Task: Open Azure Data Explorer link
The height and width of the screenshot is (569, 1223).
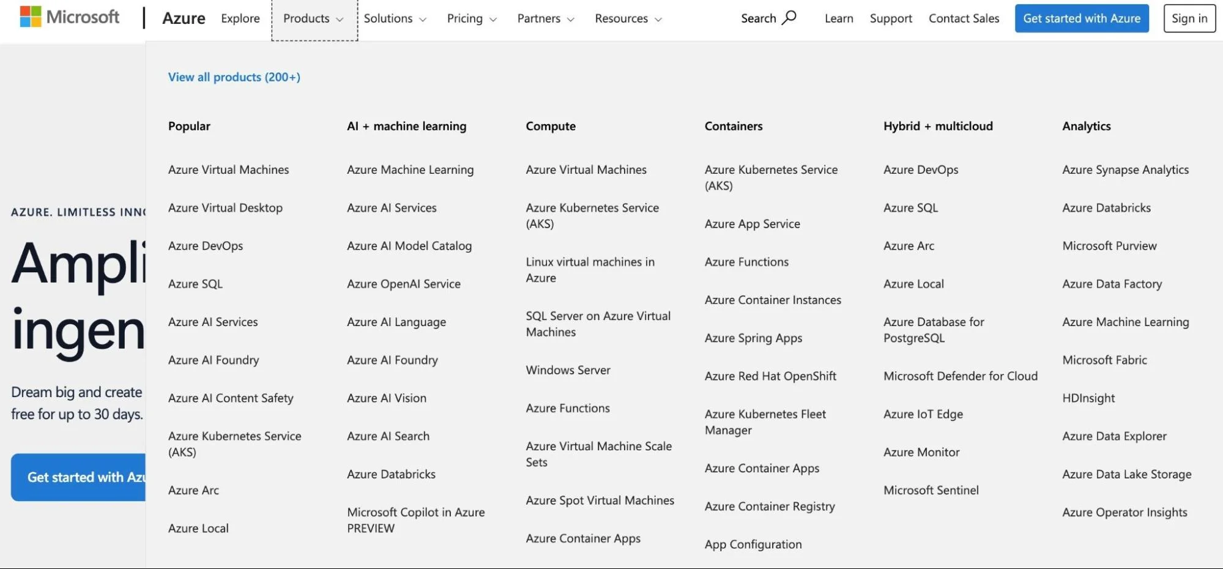Action: 1115,436
